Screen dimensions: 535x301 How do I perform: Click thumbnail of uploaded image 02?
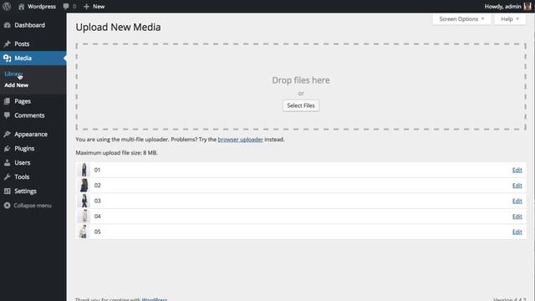(84, 186)
